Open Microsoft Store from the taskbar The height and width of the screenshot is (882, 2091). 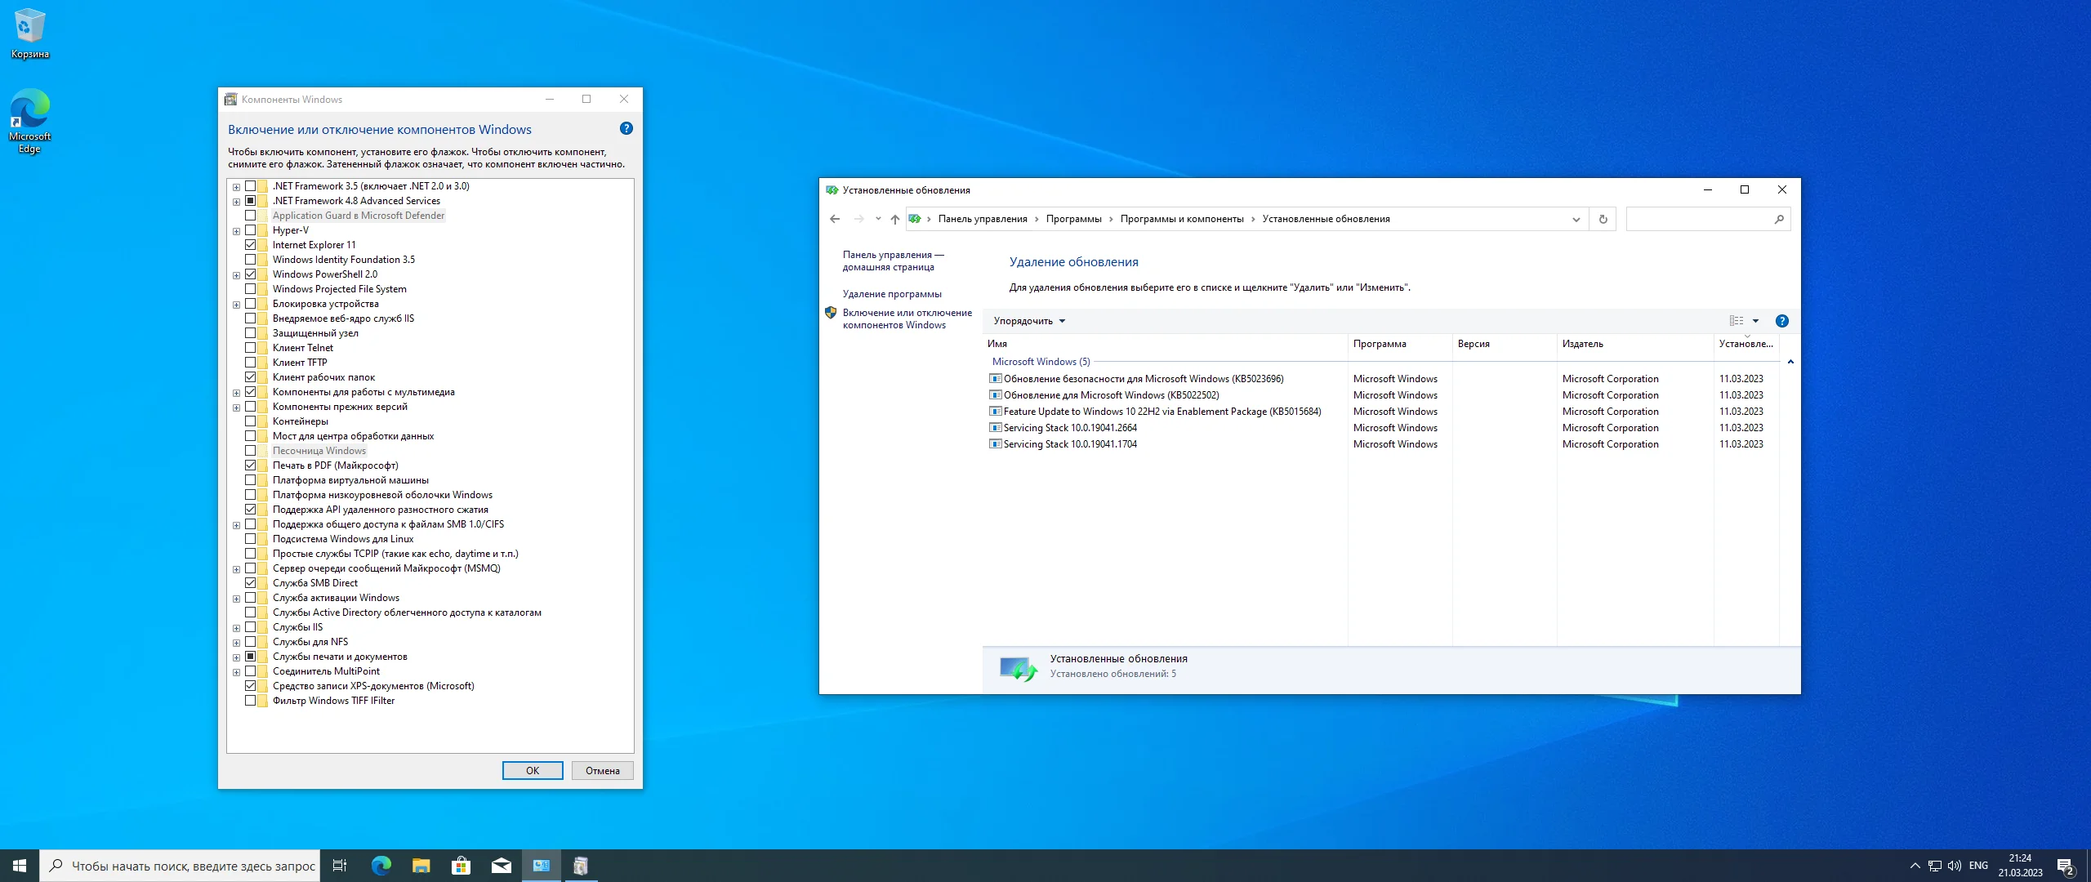point(461,866)
